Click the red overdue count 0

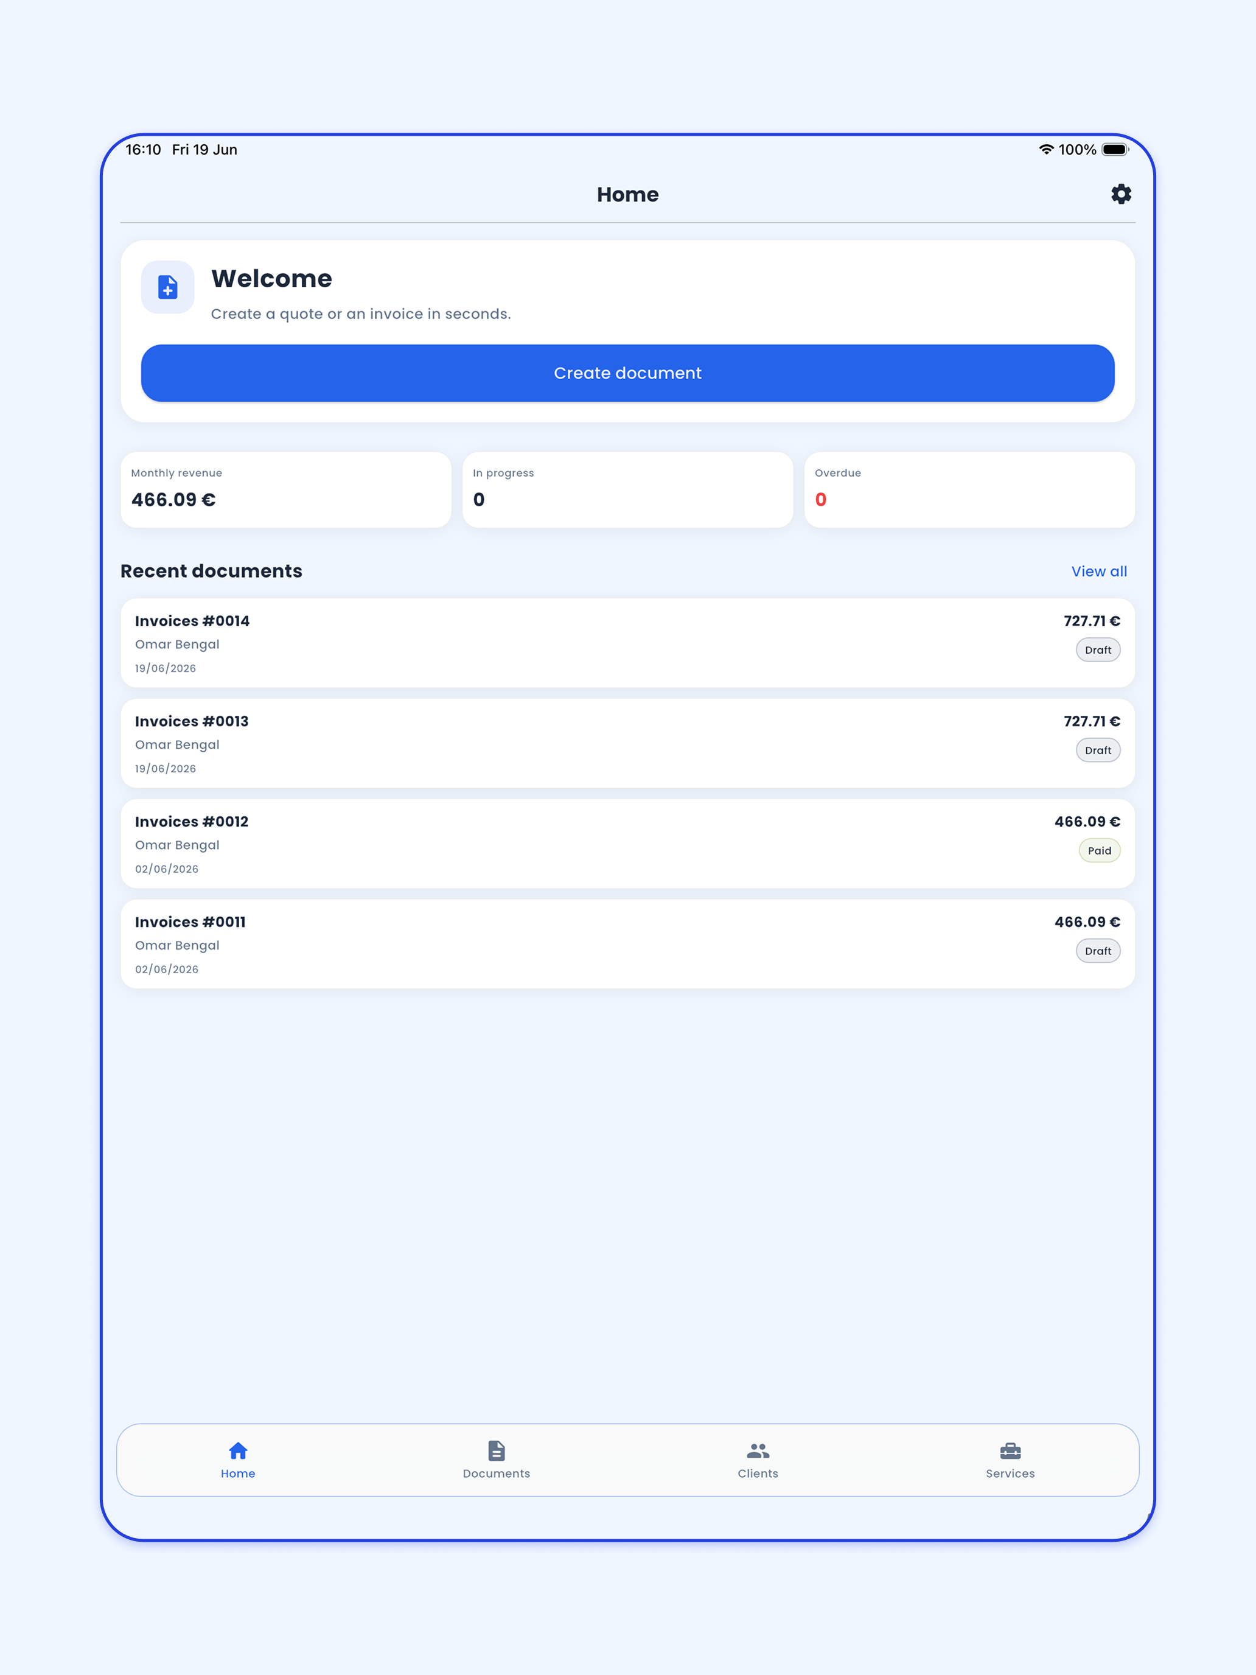pos(821,500)
